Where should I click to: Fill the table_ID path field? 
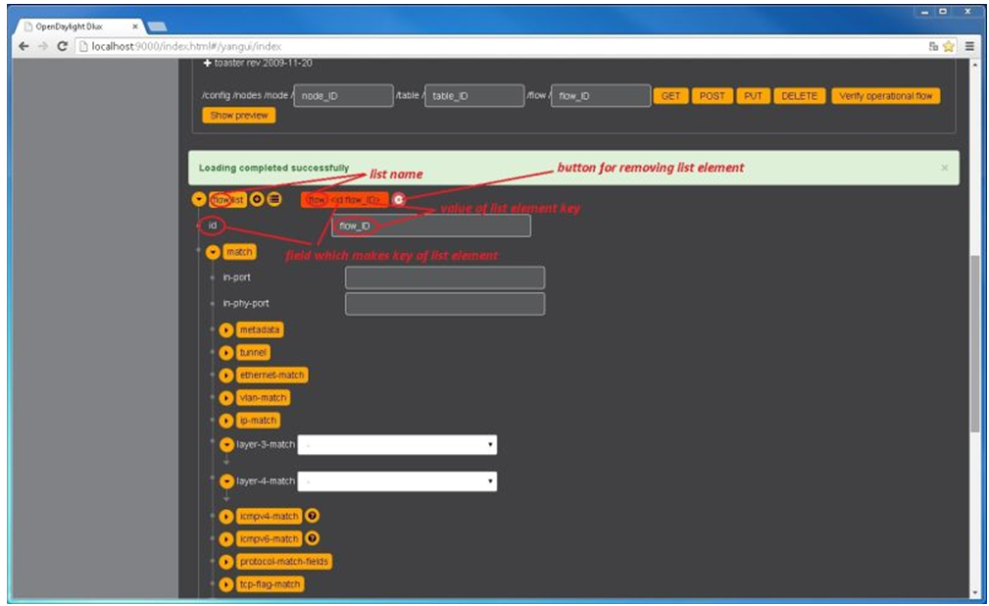[474, 96]
